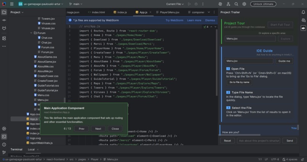Switch to index.js editor tab
The height and width of the screenshot is (162, 307).
click(x=120, y=12)
